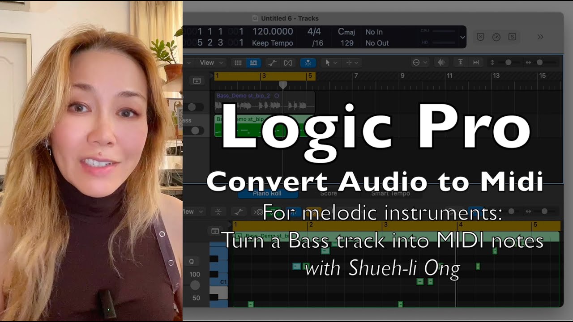Image resolution: width=573 pixels, height=322 pixels.
Task: Select the lowest note near bar 1
Action: click(251, 305)
